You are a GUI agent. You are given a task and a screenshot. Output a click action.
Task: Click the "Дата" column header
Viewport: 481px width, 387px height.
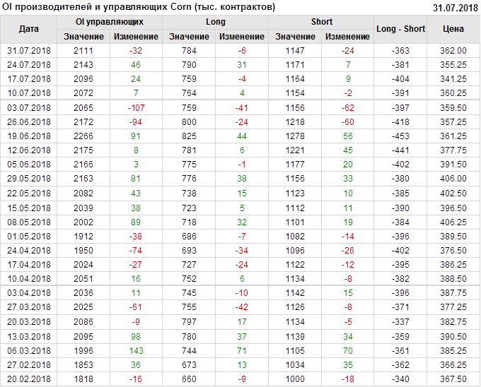pyautogui.click(x=29, y=29)
